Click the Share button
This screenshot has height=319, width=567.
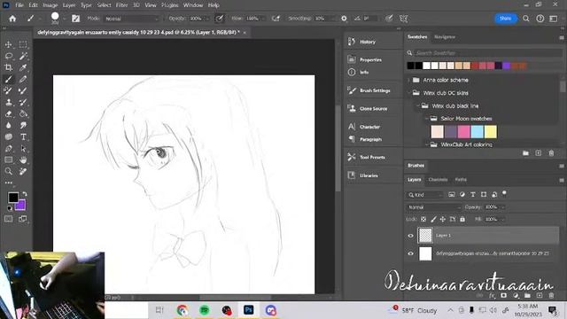pos(506,19)
